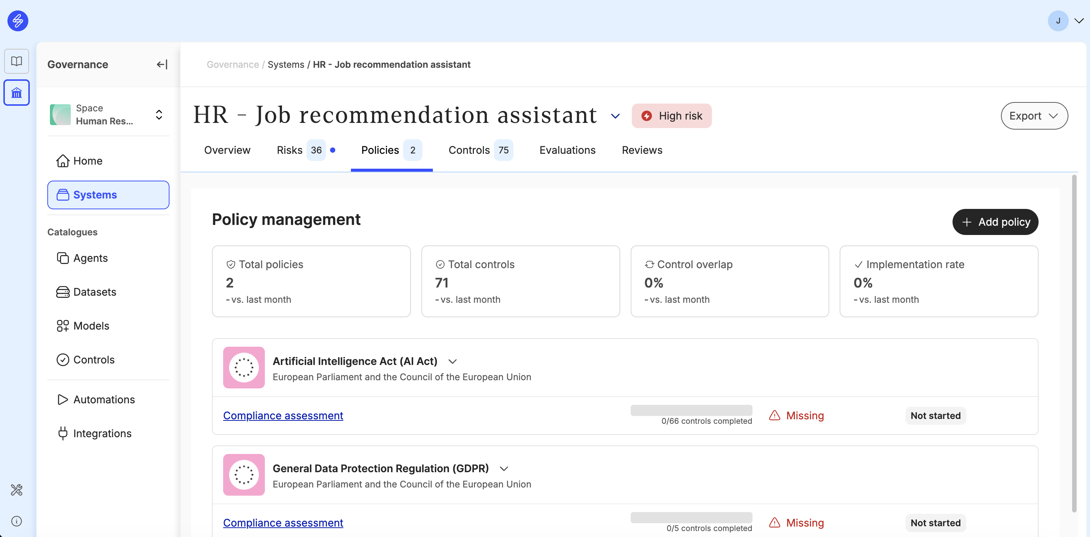Open the Export dropdown

pos(1034,115)
